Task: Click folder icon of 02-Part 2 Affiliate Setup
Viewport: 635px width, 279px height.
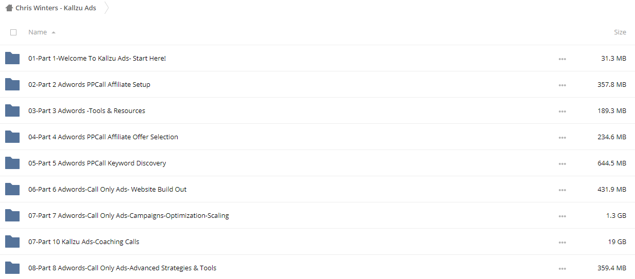Action: click(x=12, y=84)
